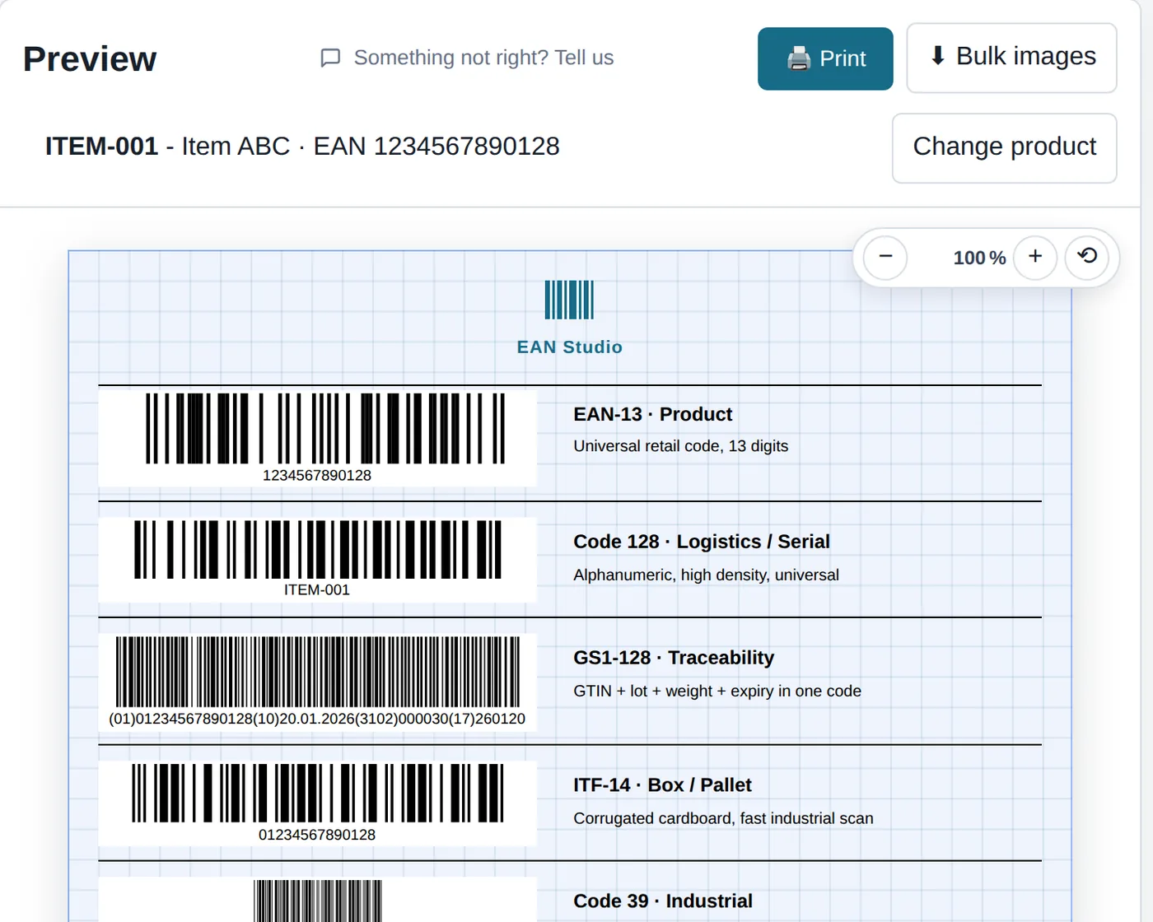Click 'ITF-14 · Box / Pallet' heading
The width and height of the screenshot is (1153, 922).
[x=662, y=785]
